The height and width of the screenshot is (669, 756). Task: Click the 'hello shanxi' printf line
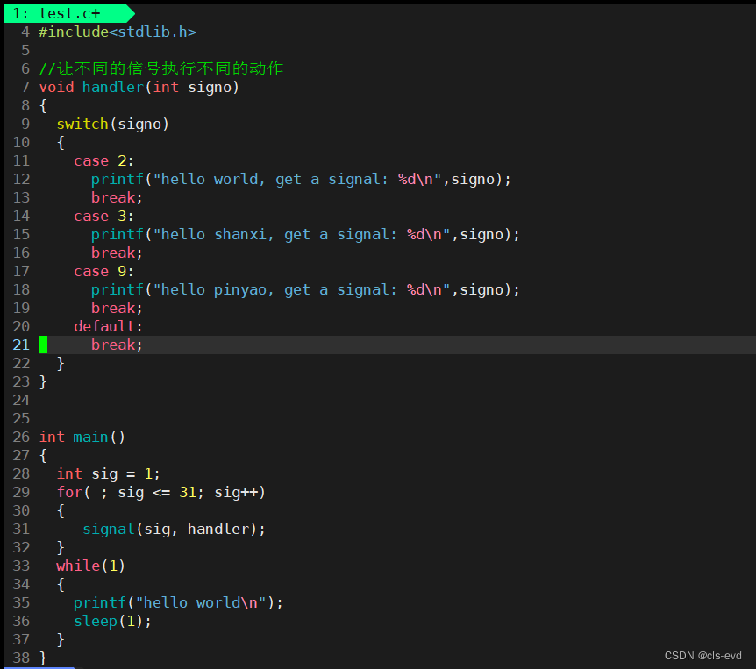[x=306, y=235]
